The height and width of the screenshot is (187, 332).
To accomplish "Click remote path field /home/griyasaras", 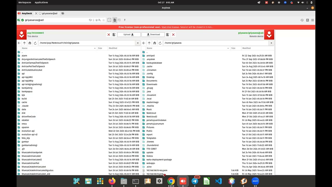I will (216, 43).
